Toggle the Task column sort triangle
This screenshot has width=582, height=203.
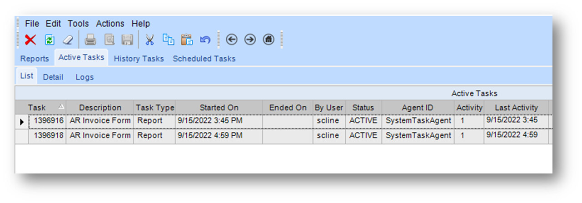click(x=61, y=107)
